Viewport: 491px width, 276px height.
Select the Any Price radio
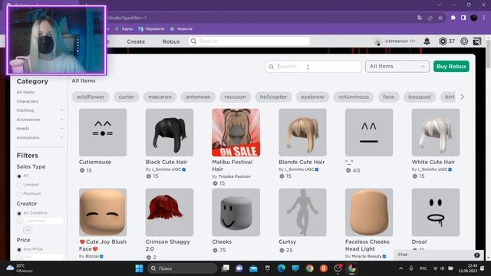click(19, 249)
